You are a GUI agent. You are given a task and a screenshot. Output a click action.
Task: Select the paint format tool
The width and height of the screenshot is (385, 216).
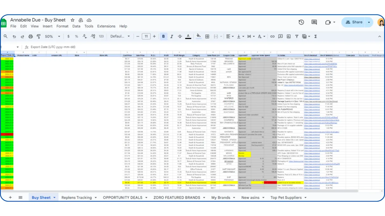[39, 36]
